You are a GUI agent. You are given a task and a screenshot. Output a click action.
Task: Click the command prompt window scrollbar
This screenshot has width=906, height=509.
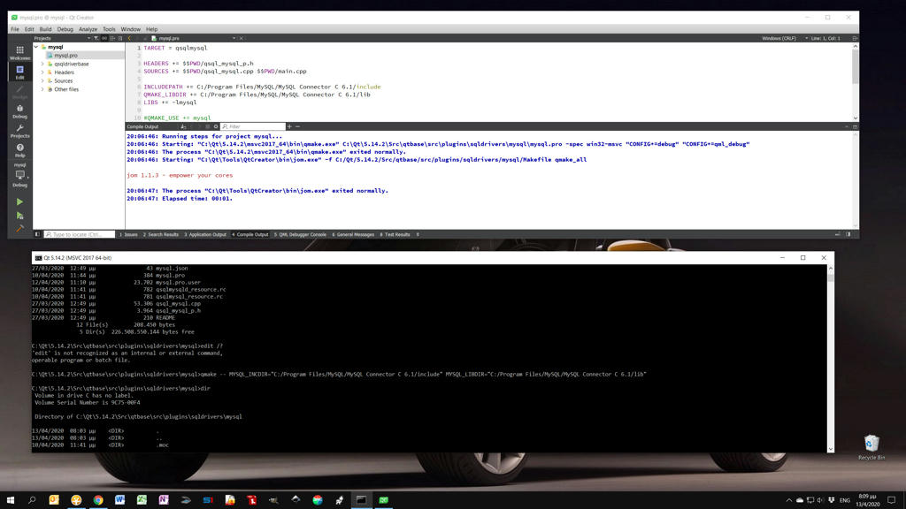830,358
